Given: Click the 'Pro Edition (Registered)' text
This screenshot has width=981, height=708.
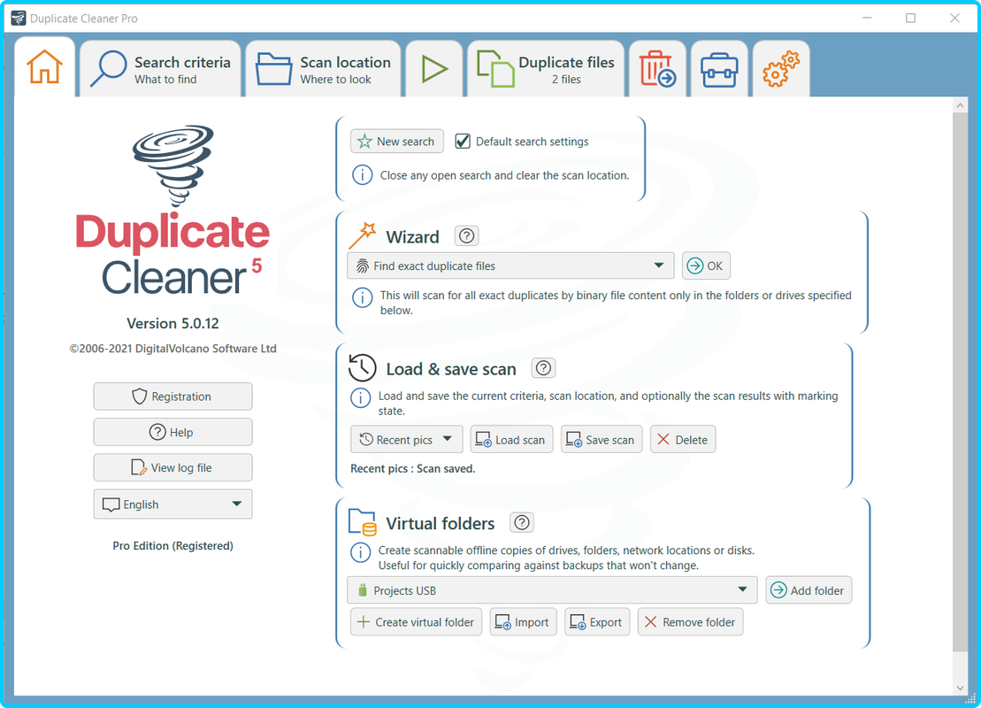Looking at the screenshot, I should (172, 546).
